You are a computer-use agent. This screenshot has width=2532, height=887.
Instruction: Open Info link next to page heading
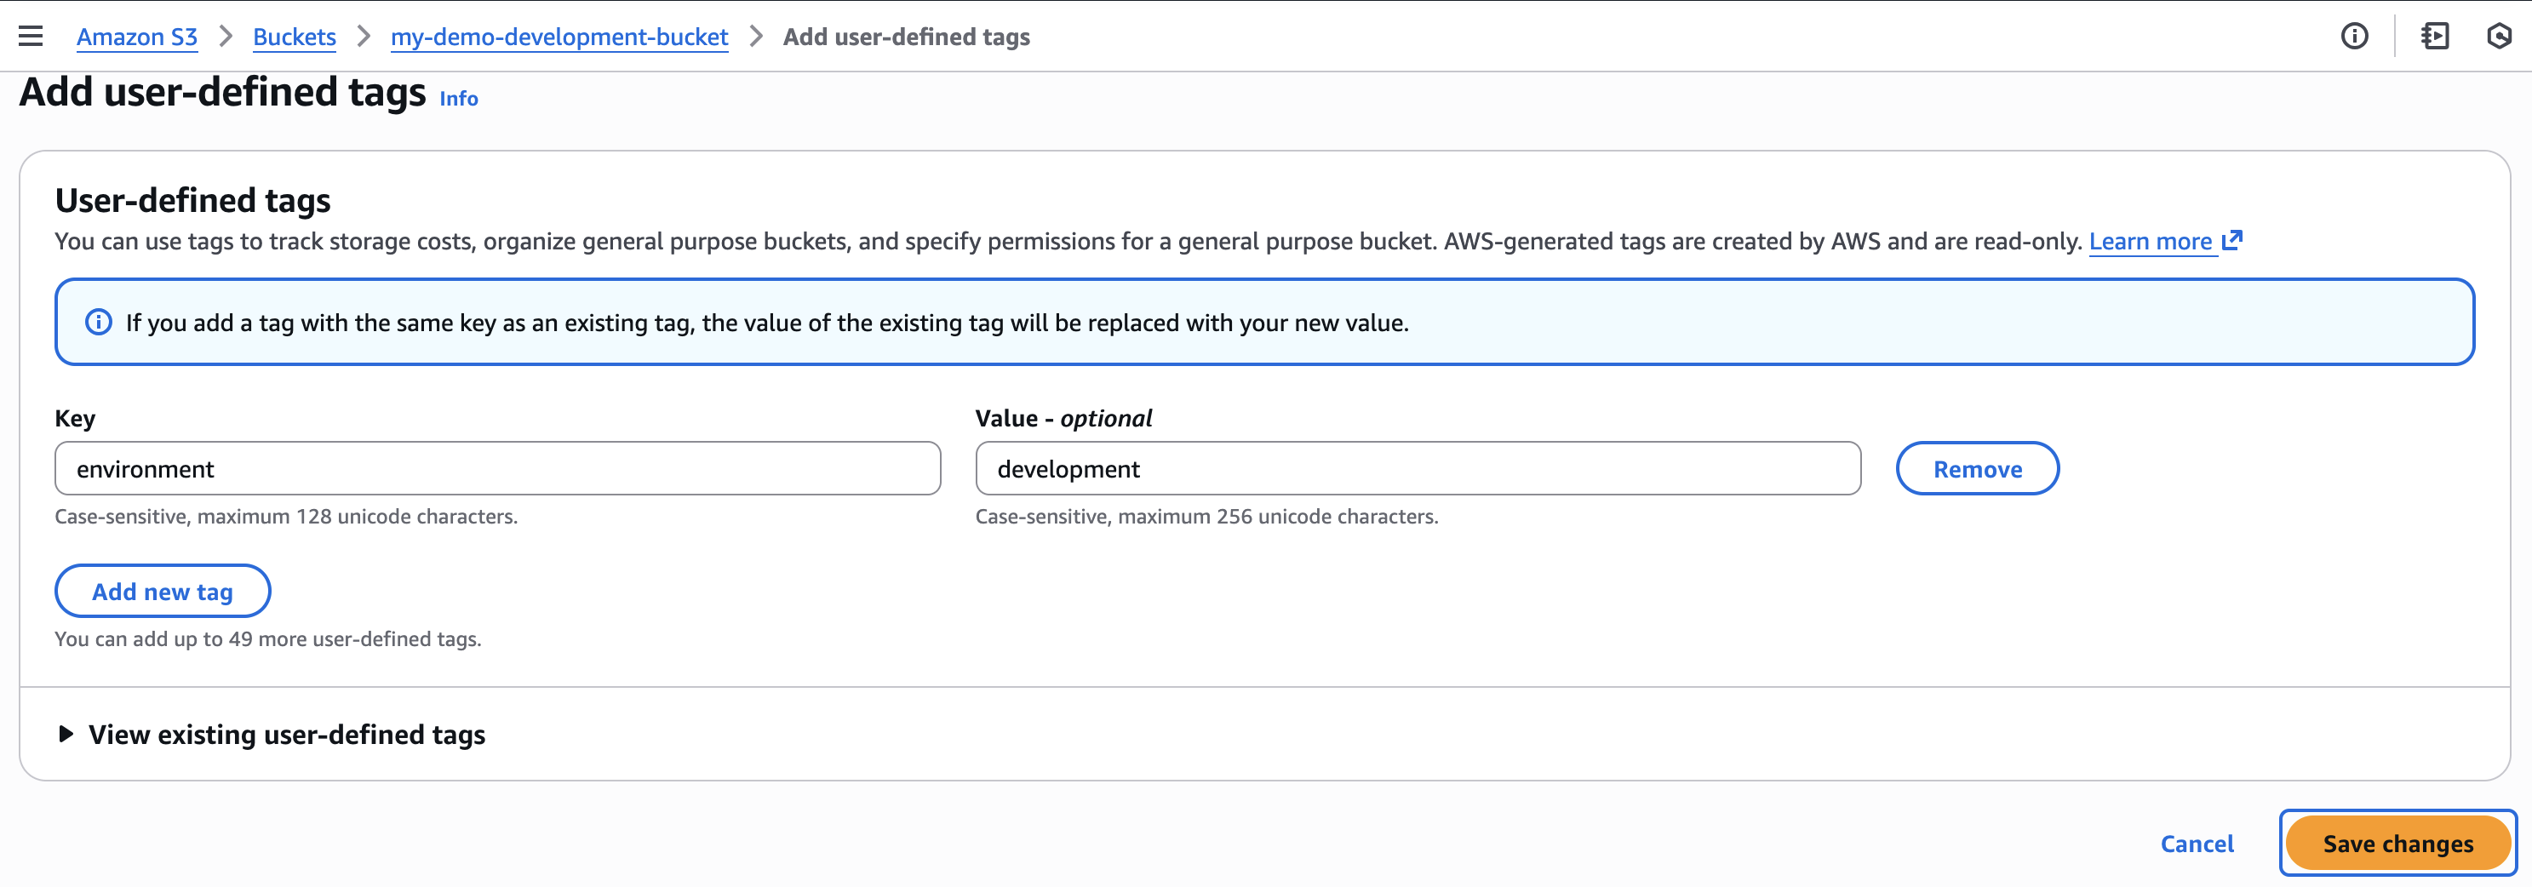(x=458, y=98)
